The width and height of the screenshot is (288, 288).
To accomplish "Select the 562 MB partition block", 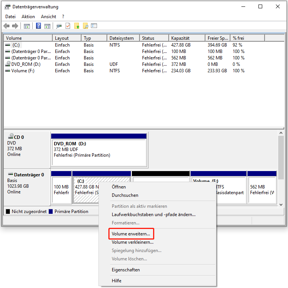I will pyautogui.click(x=262, y=187).
